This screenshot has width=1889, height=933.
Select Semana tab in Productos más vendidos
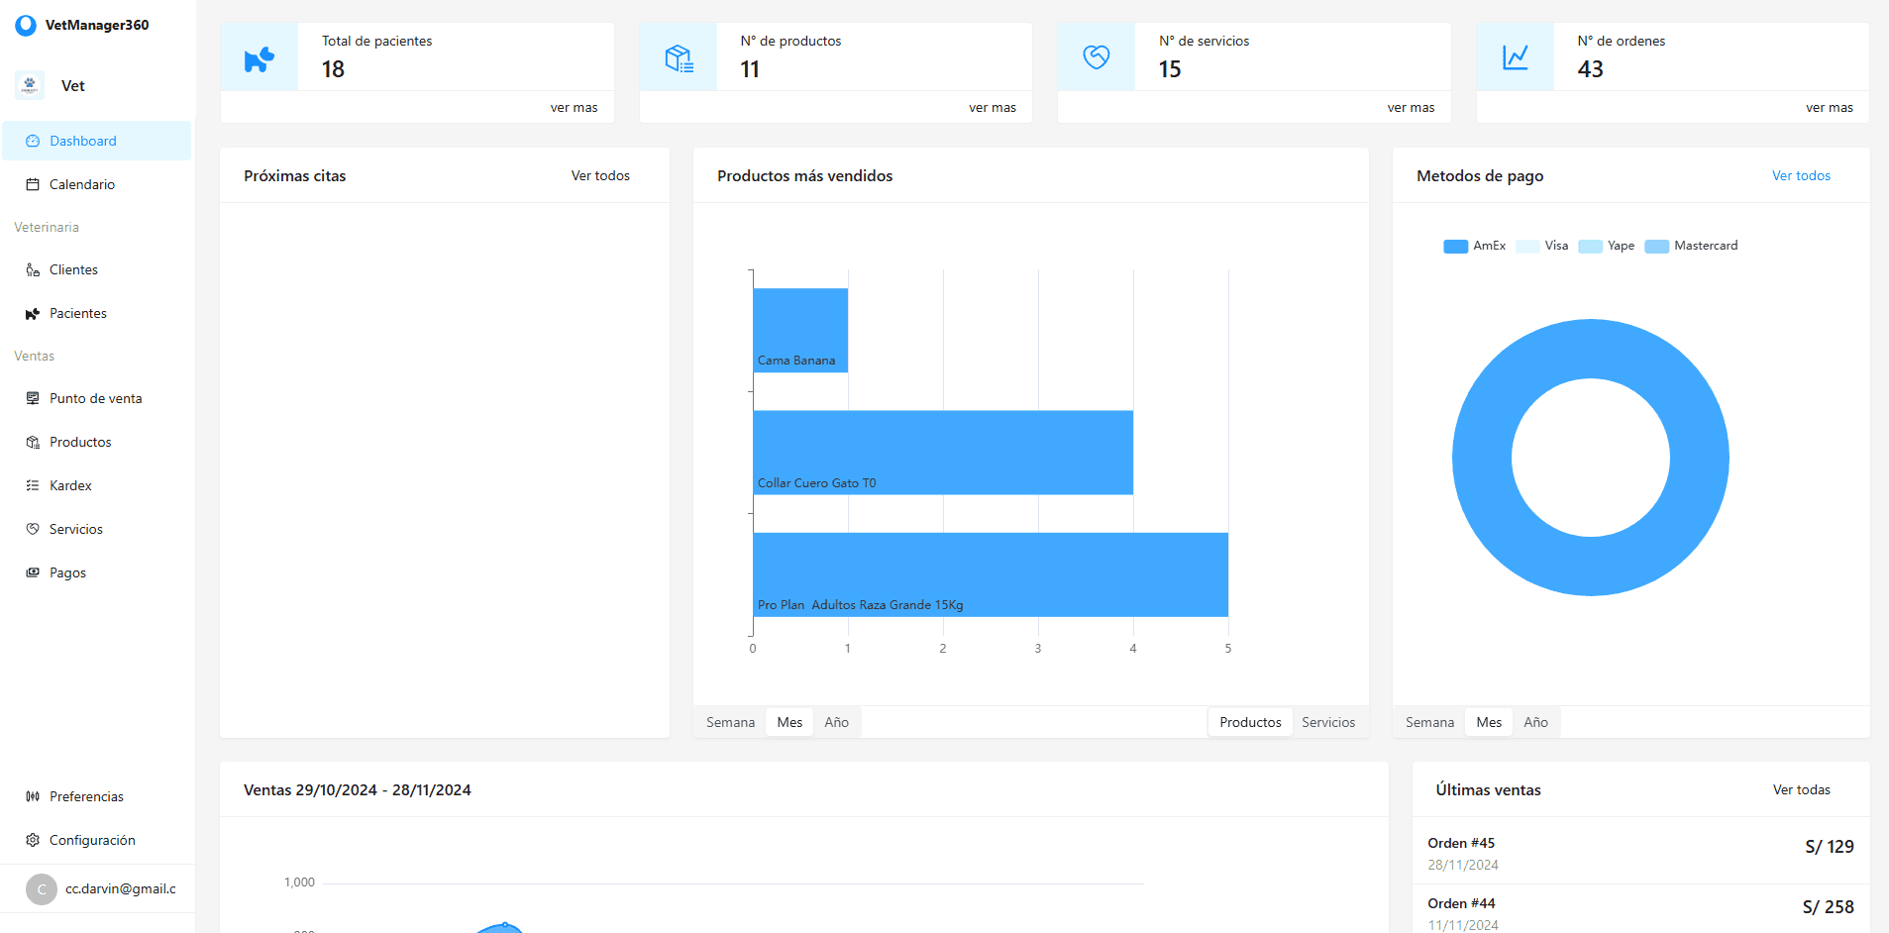731,722
